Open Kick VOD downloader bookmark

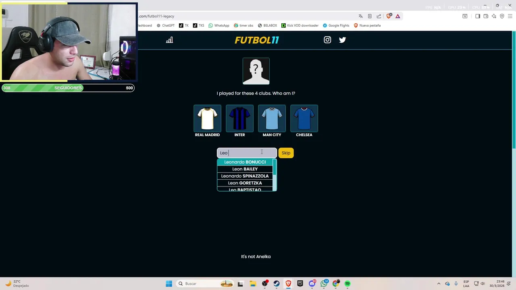click(x=300, y=25)
